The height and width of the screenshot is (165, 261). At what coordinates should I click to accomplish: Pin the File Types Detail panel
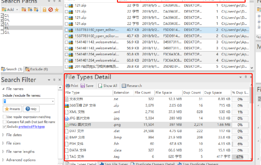(x=246, y=77)
